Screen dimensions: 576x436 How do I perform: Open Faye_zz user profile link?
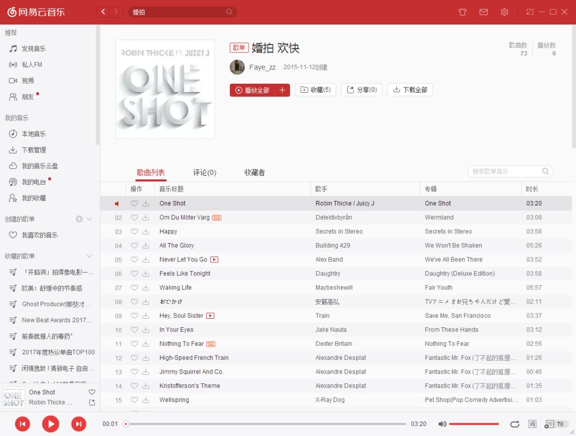262,67
